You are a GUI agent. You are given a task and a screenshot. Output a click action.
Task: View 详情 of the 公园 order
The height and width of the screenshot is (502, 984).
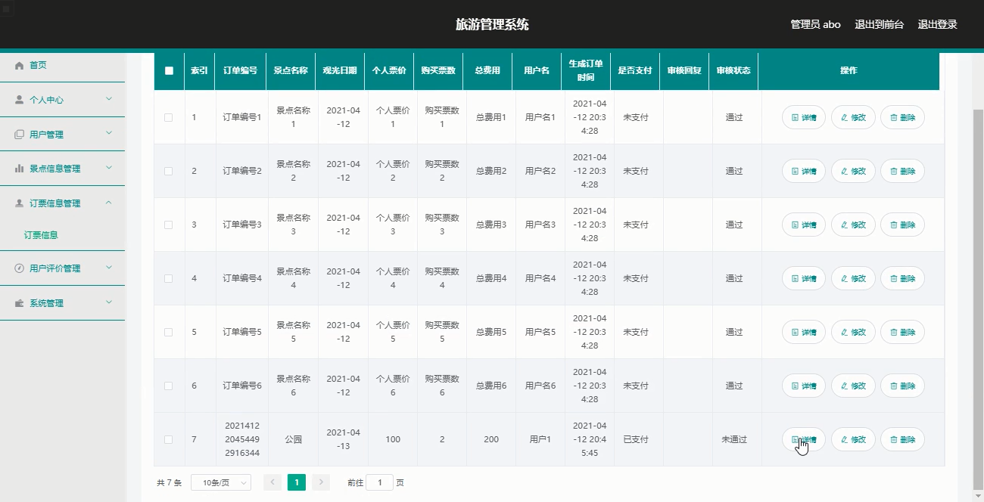[804, 439]
